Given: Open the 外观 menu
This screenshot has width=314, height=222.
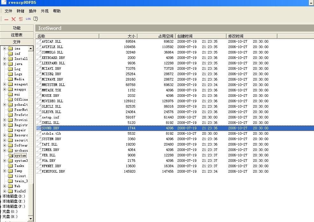Looking at the screenshot, I should tap(45, 11).
